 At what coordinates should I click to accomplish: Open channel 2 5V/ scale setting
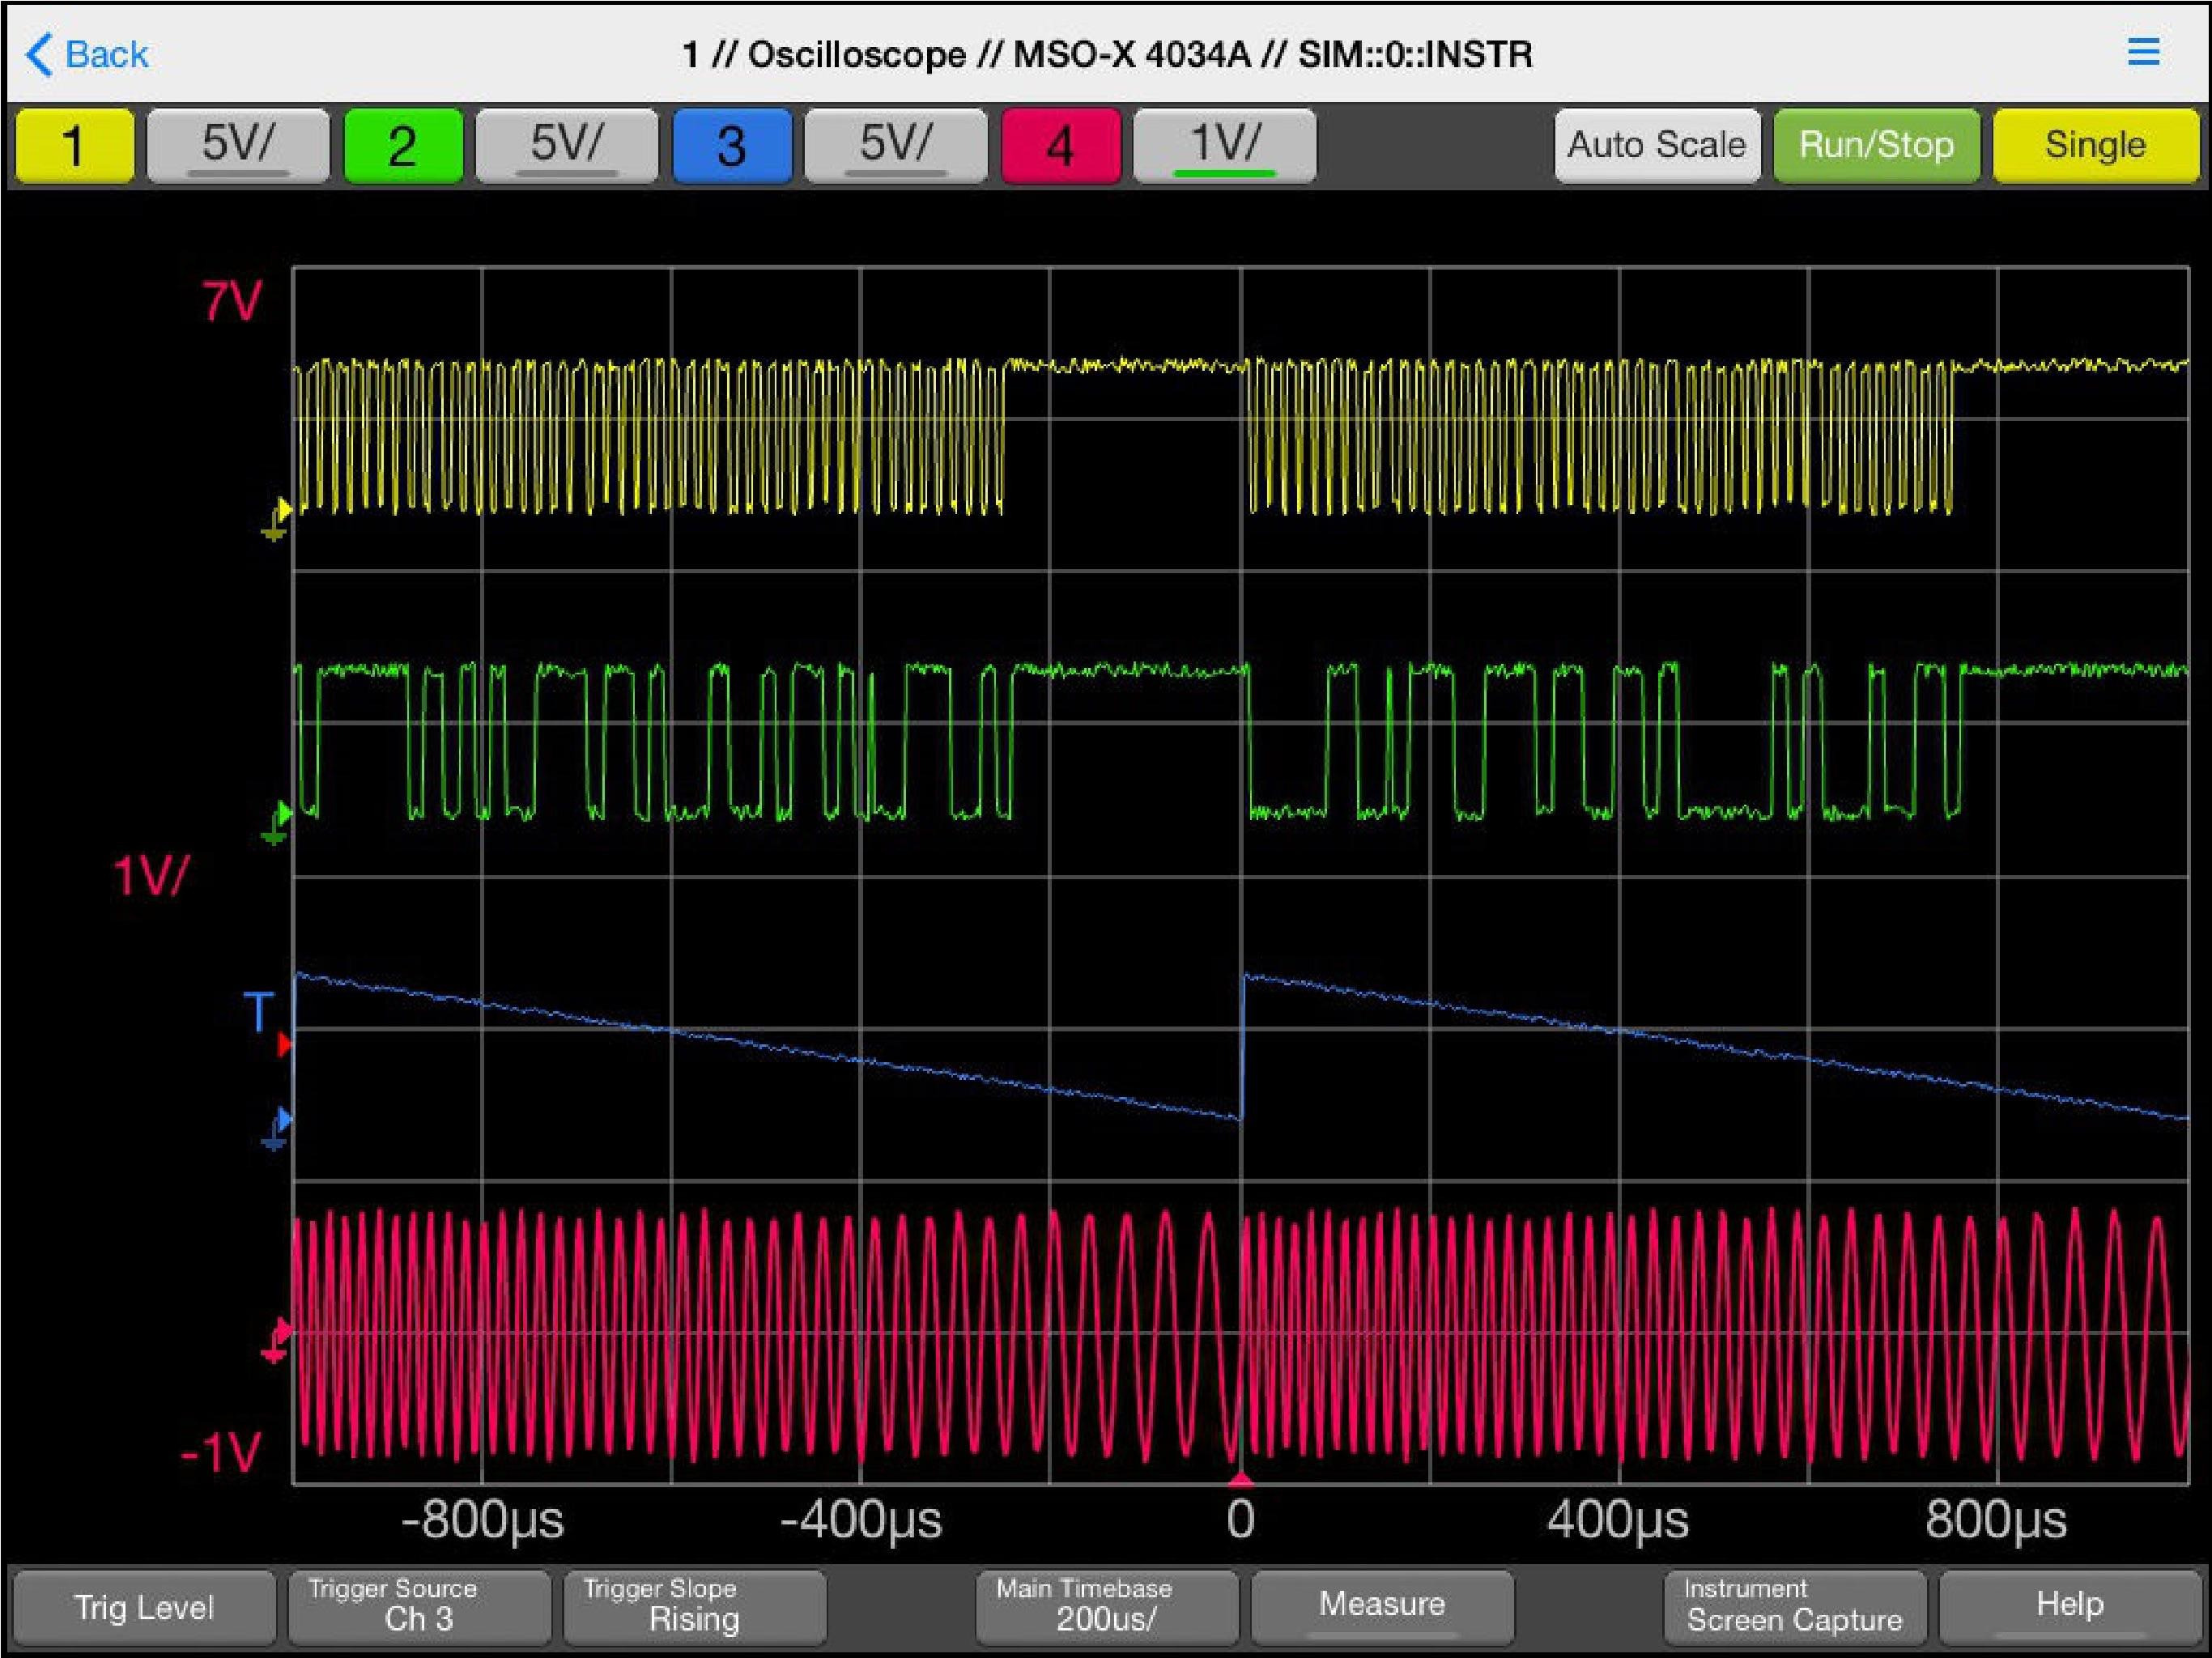pyautogui.click(x=567, y=146)
